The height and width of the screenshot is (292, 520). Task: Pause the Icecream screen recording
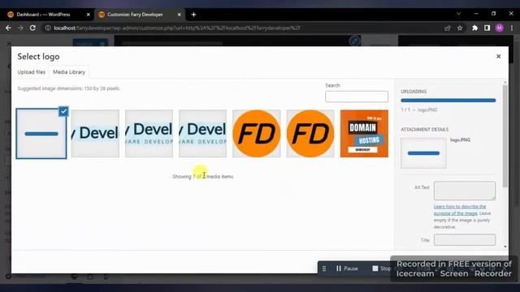(347, 268)
